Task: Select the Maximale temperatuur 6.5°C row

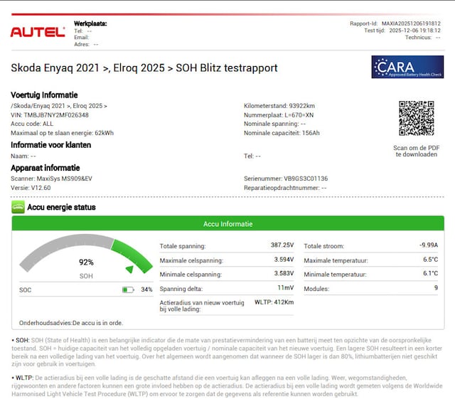Action: [x=370, y=260]
